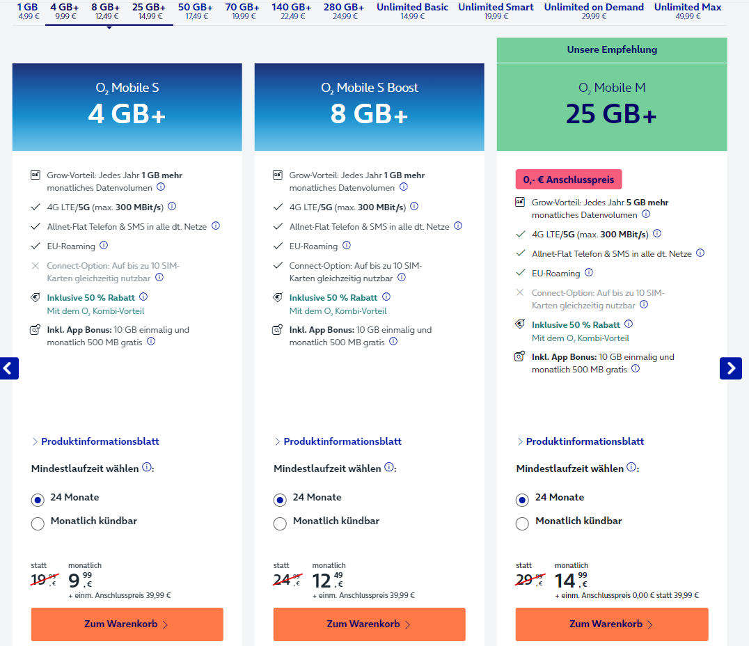Click Inklusive 50 % Rabatt in Mobile S Boost

coord(333,298)
